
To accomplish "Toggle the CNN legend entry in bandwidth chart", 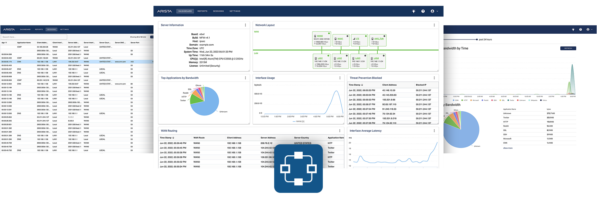I will [456, 100].
